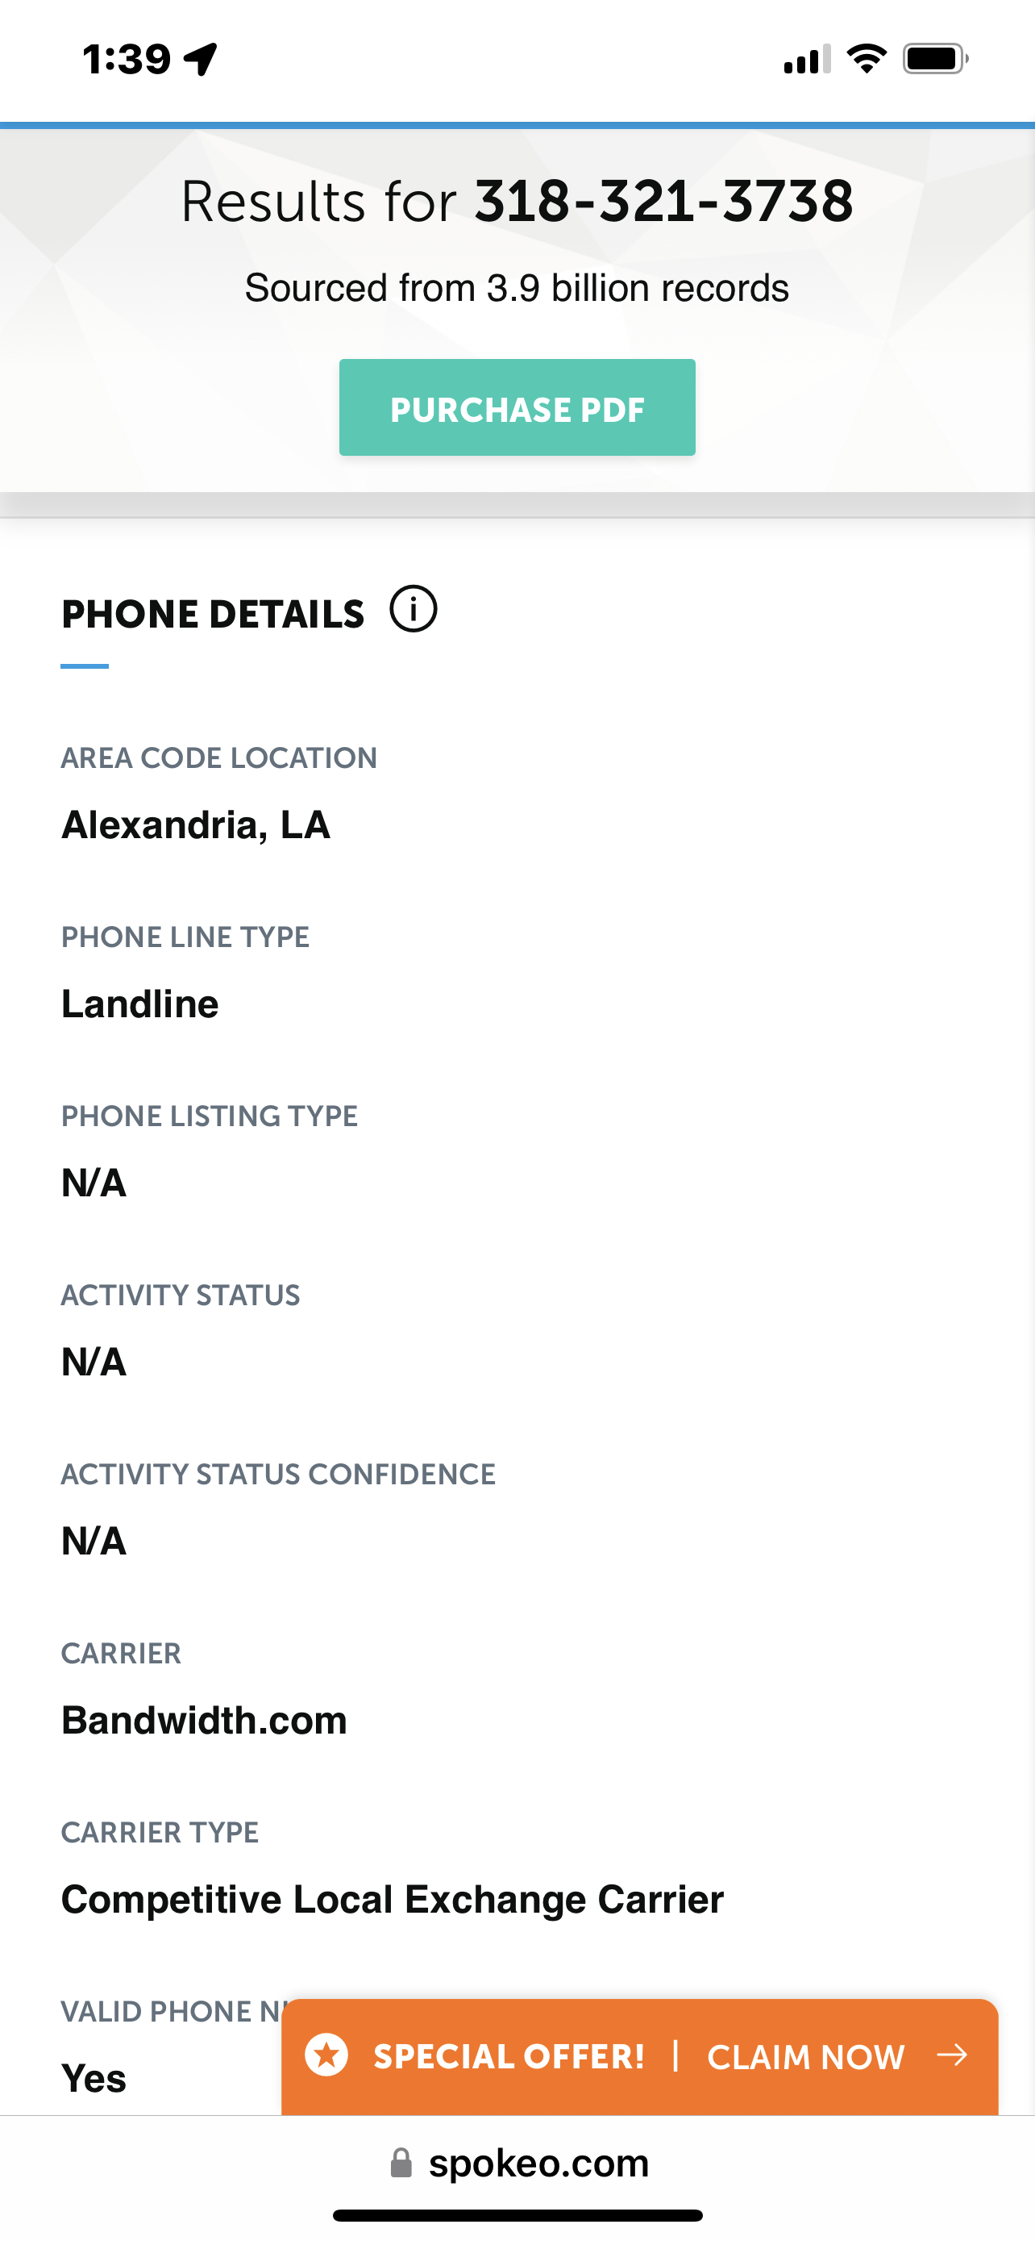Viewport: 1035px width, 2241px height.
Task: Tap the Alexandria, LA area code value
Action: pyautogui.click(x=196, y=824)
